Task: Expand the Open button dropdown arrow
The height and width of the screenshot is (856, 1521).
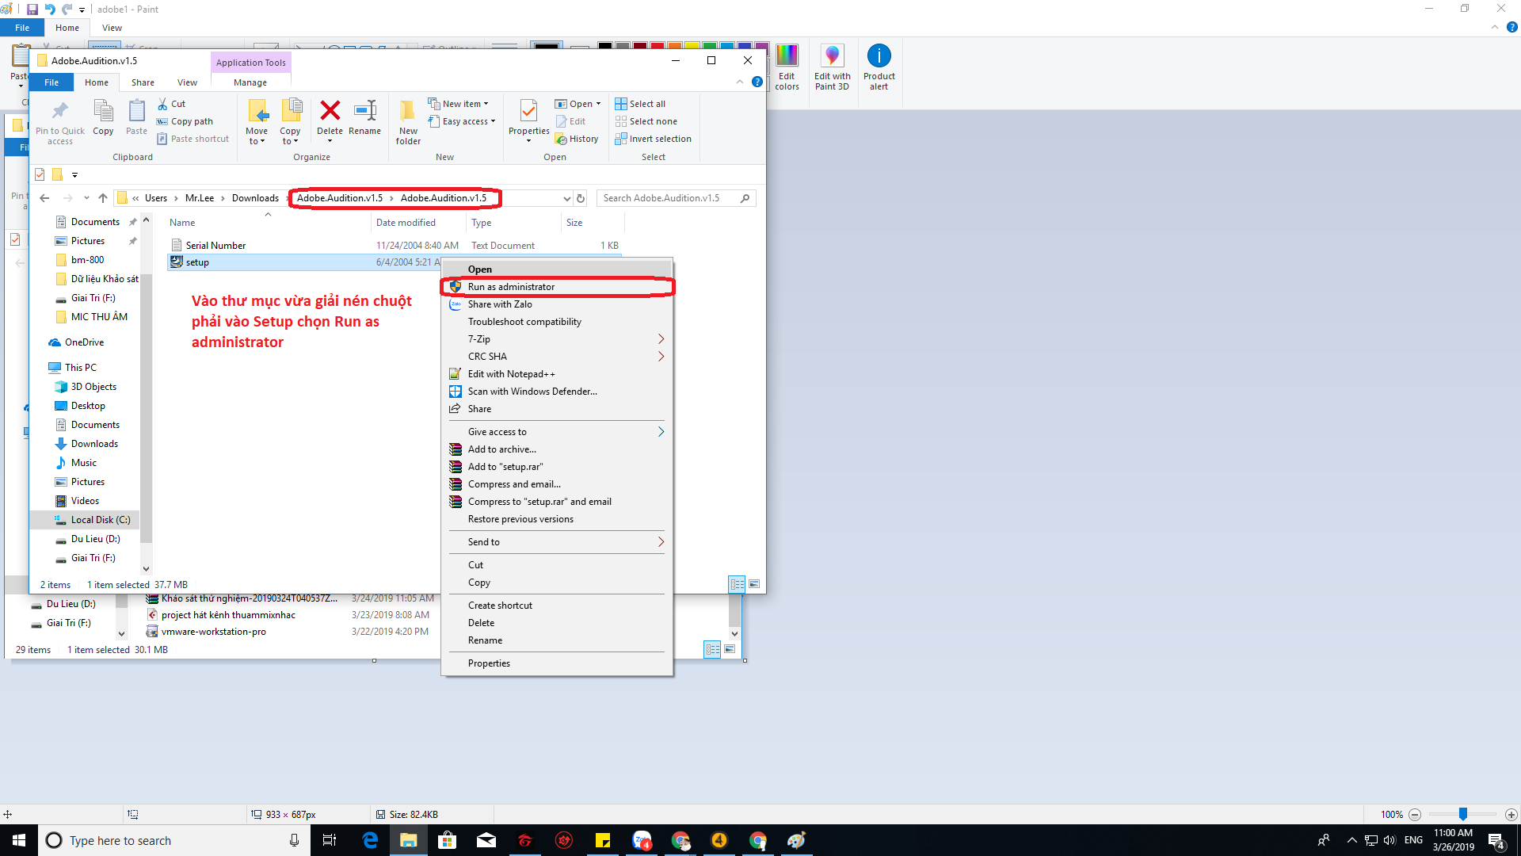Action: [598, 104]
